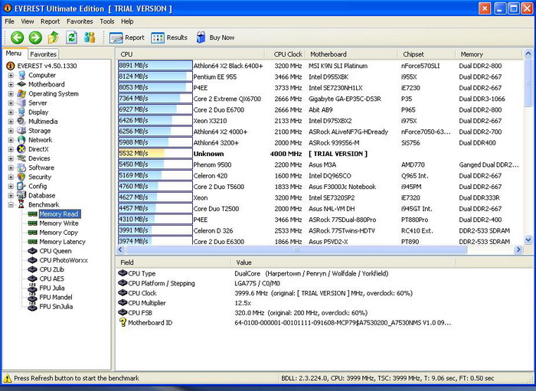Select the Core 2 Extreme QX6700 row
The width and height of the screenshot is (536, 391).
320,99
